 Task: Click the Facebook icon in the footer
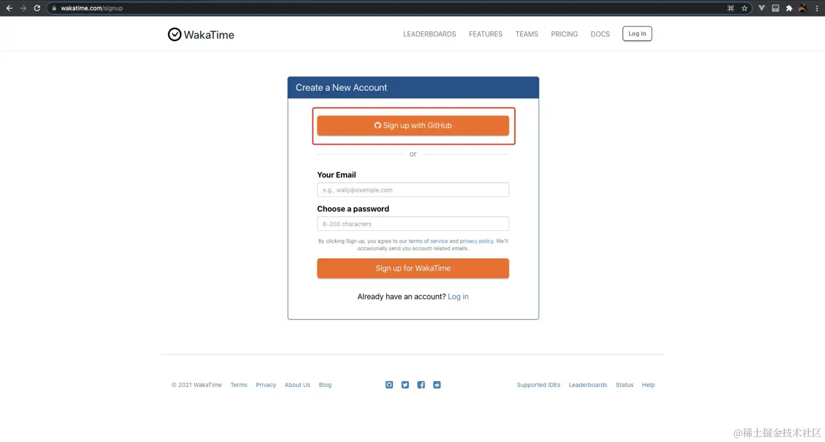coord(421,385)
